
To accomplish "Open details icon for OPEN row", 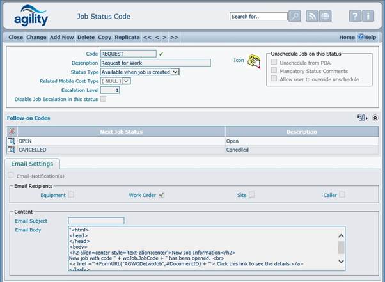I will [x=11, y=141].
